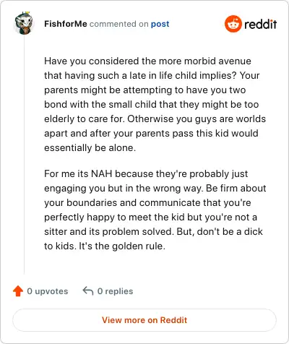Click the word 'NAH' in the comment
This screenshot has width=289, height=344.
point(102,173)
